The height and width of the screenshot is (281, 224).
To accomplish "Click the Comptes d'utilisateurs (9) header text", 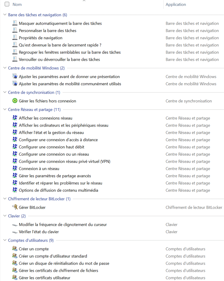I will pyautogui.click(x=31, y=240).
